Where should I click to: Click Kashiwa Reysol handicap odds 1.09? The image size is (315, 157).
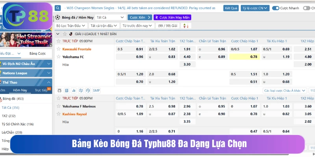tap(131, 114)
